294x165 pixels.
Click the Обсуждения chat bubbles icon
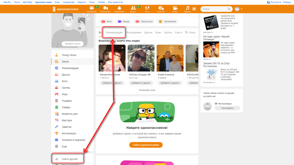[x=105, y=8]
